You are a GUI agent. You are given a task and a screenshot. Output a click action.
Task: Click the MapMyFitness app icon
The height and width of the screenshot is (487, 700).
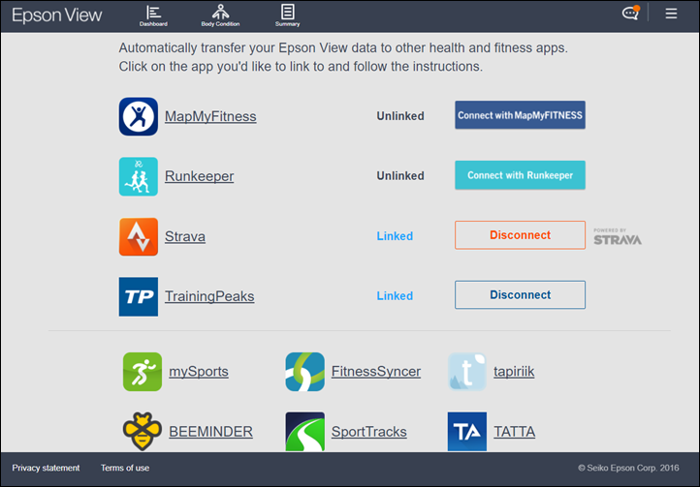[x=138, y=116]
